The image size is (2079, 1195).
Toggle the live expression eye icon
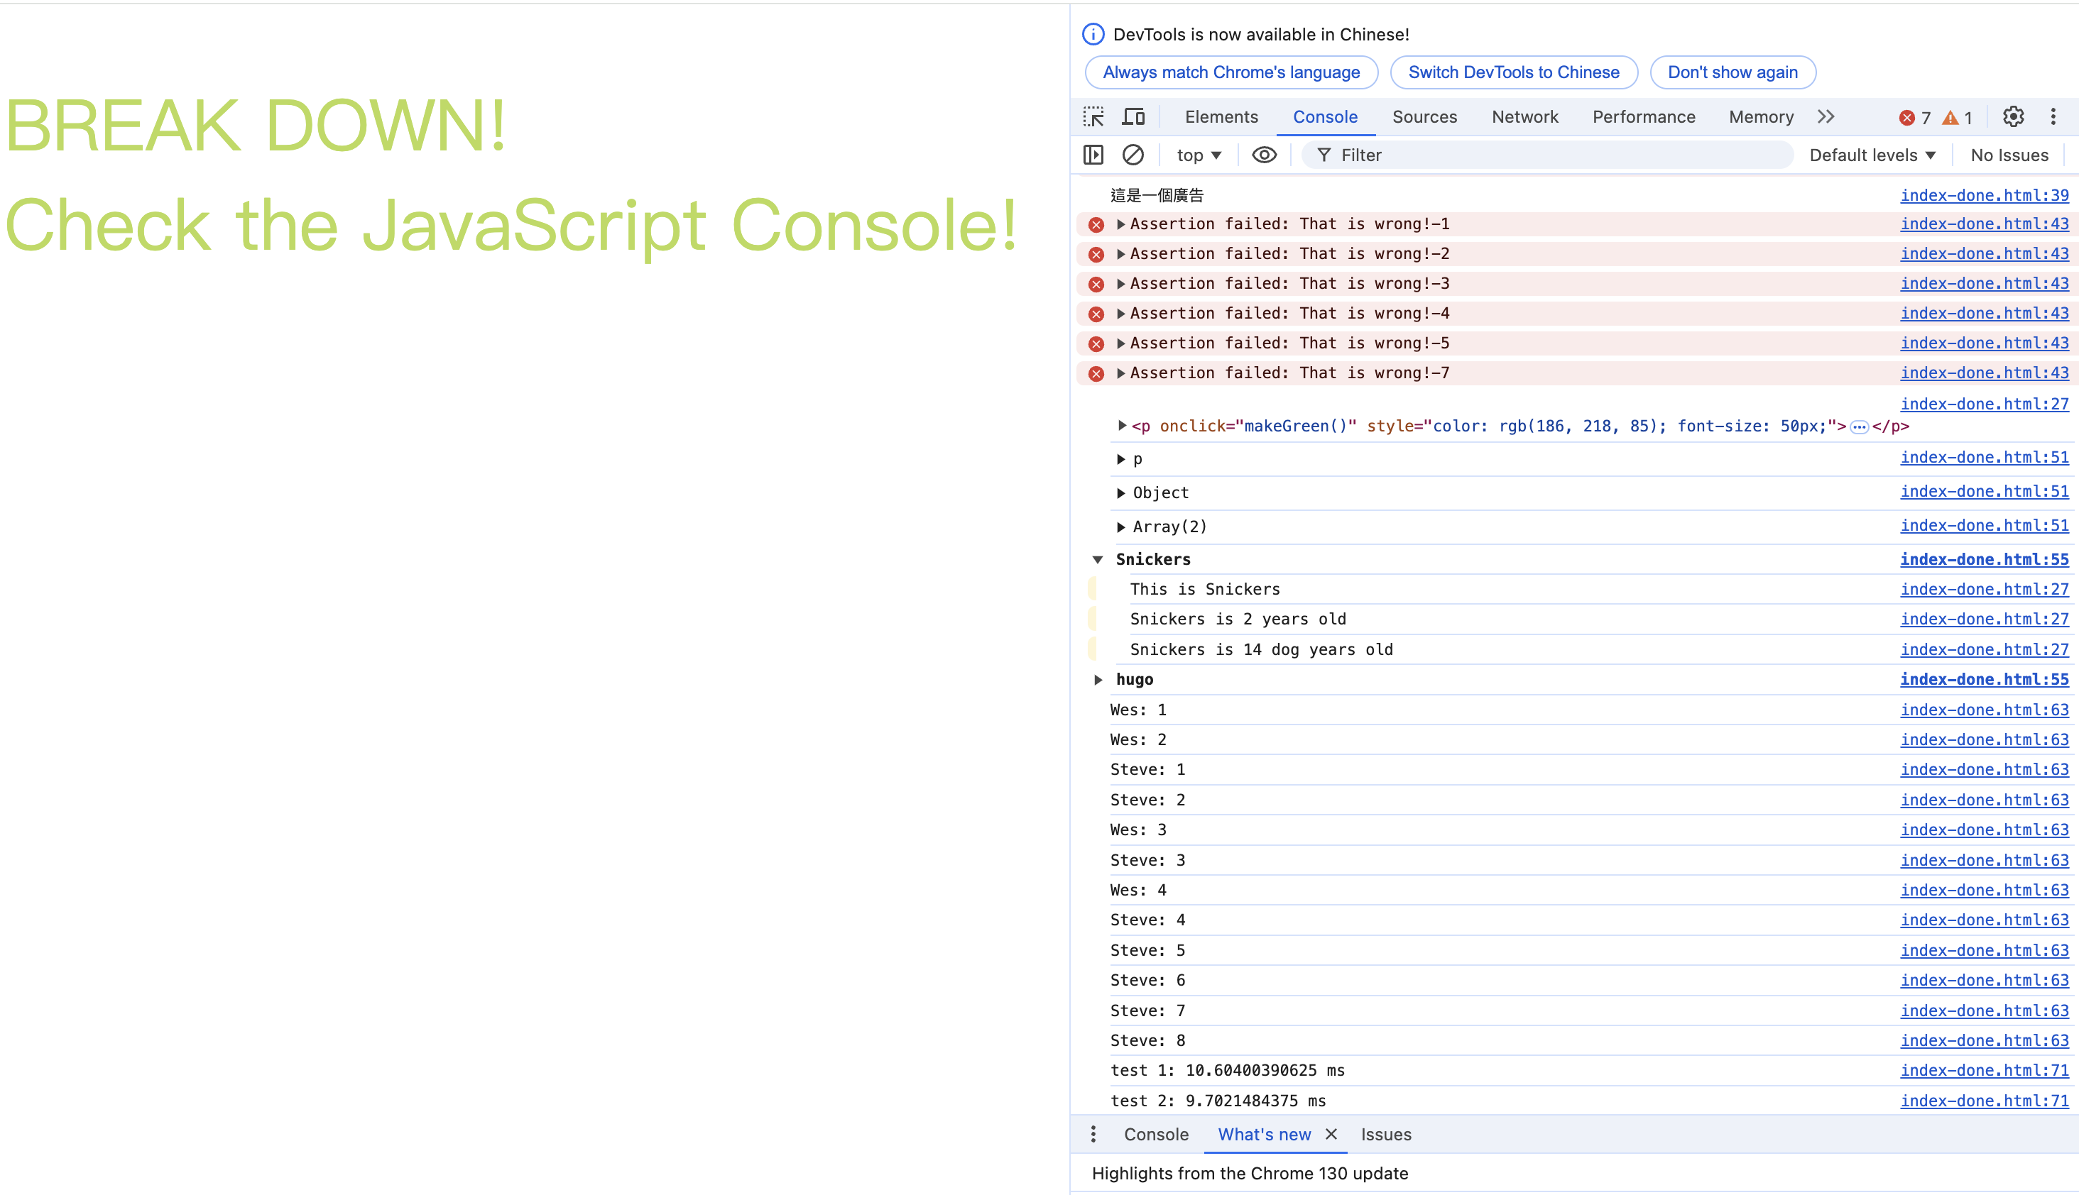pos(1264,154)
